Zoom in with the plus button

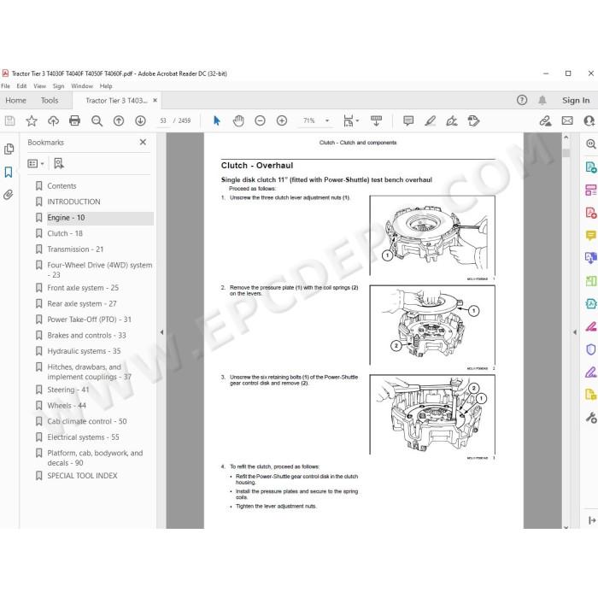(x=282, y=121)
